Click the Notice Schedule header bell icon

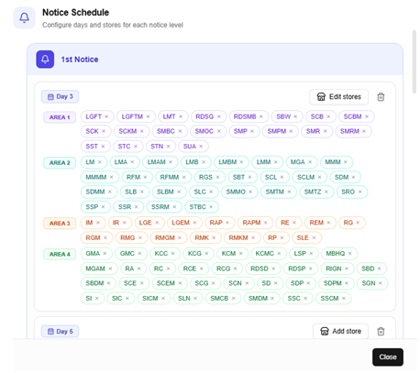click(x=25, y=17)
